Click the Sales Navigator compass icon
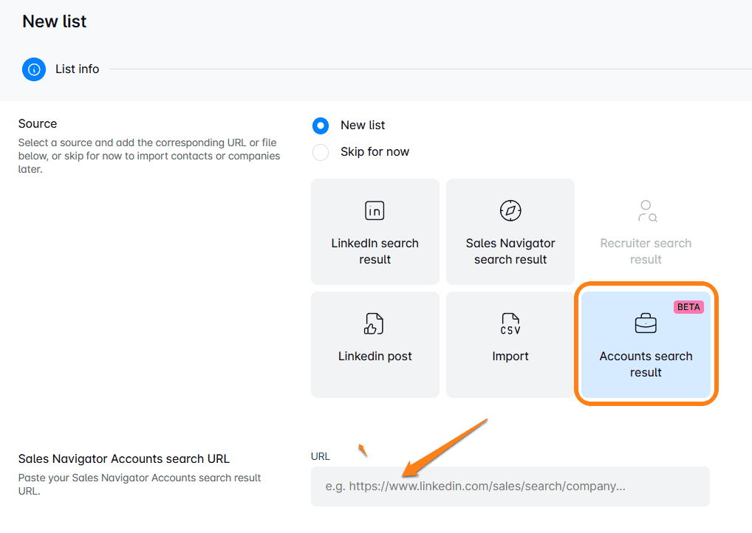 point(510,210)
